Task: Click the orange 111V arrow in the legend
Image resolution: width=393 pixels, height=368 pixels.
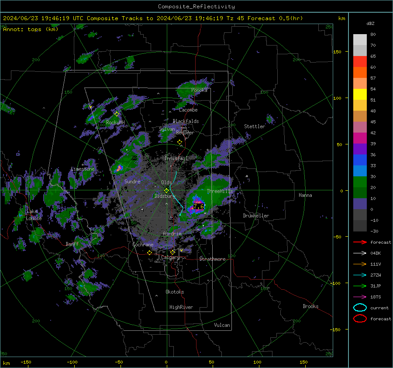Action: pos(360,264)
